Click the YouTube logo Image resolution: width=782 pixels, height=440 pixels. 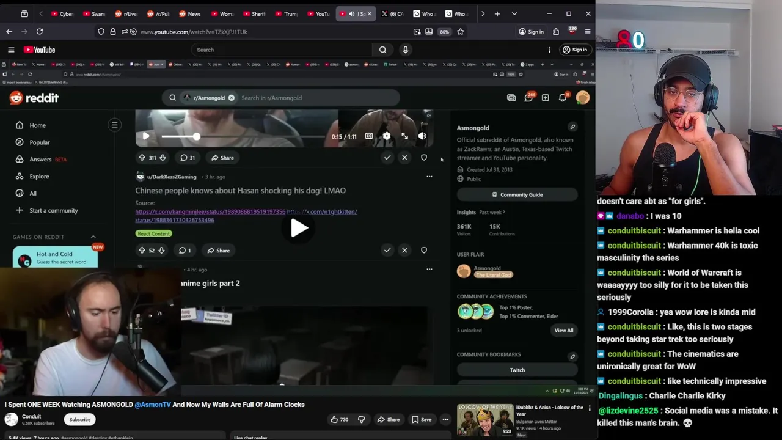[40, 50]
